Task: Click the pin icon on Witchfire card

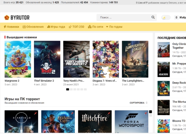Action: pos(109,113)
